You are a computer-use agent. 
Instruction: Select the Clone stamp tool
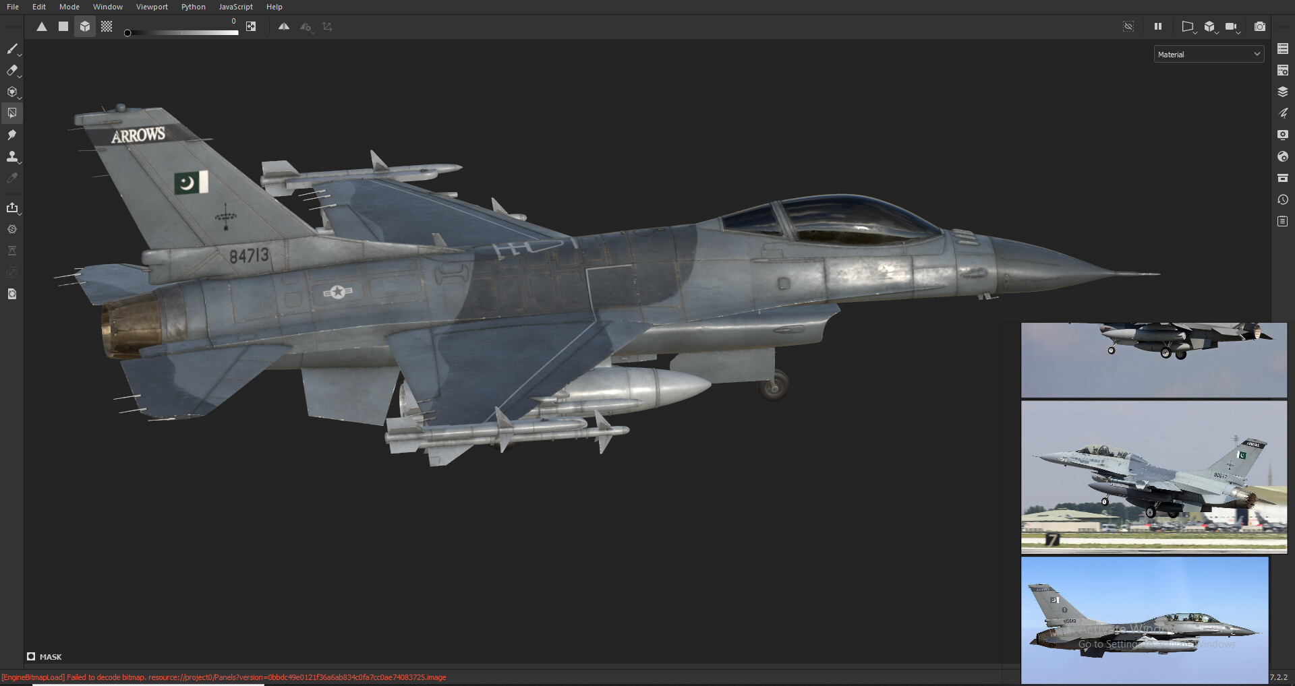12,156
